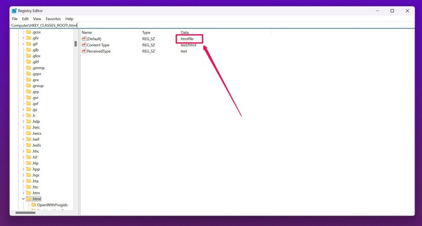The image size is (422, 226).
Task: Click the .gxf folder icon
Action: (28, 103)
